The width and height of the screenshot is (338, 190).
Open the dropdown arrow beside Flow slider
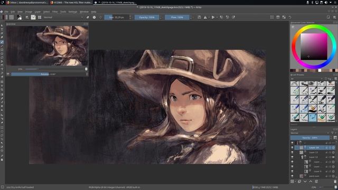pos(191,17)
